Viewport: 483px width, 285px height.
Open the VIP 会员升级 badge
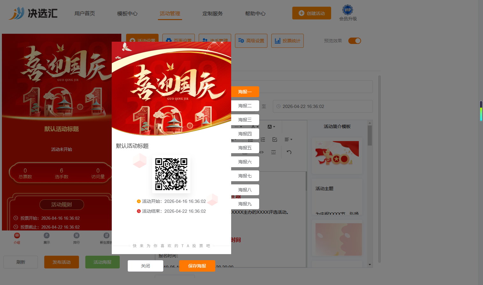tap(348, 13)
